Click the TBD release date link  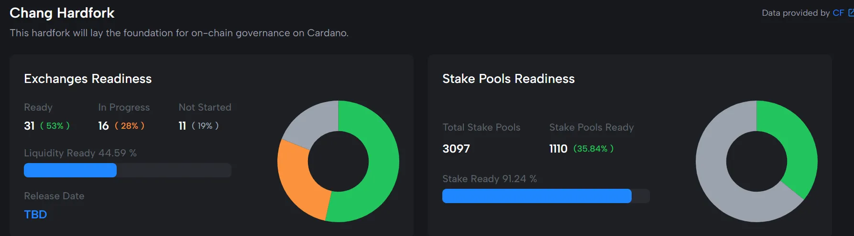click(x=35, y=215)
